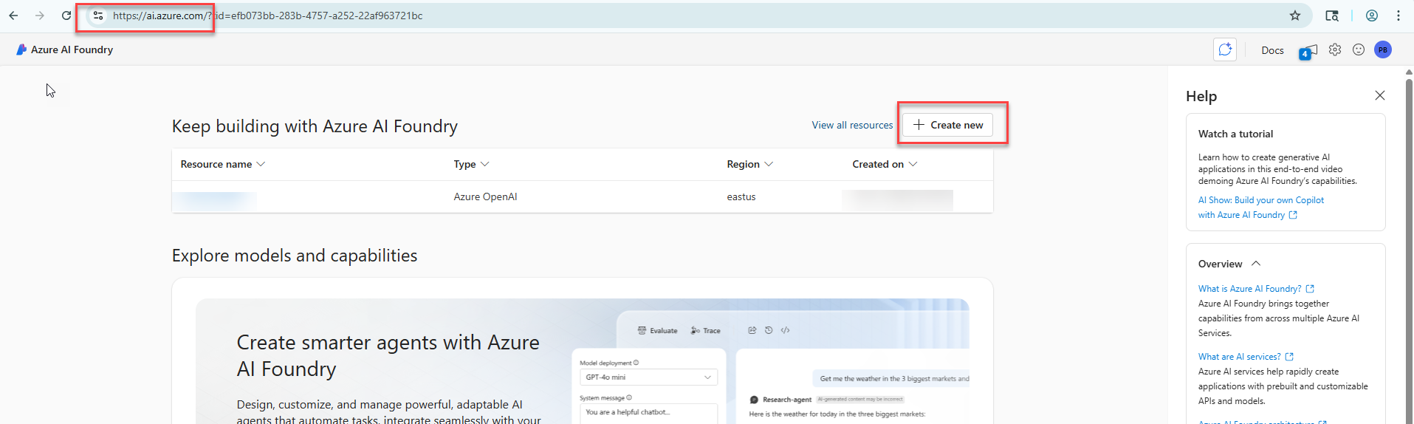Click Create smarter agents with Azure heading
The width and height of the screenshot is (1414, 424).
click(x=388, y=355)
